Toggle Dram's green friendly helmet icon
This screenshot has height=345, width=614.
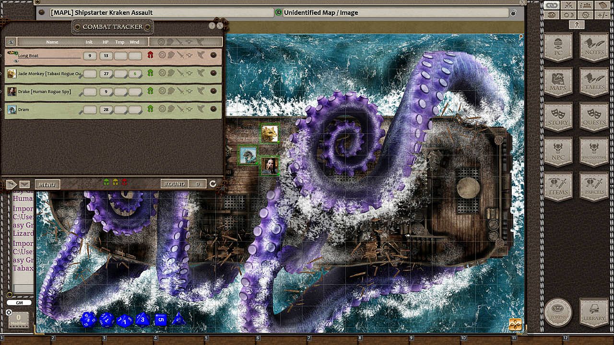point(150,109)
